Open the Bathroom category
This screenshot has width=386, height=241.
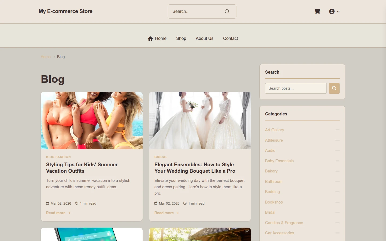(x=274, y=182)
